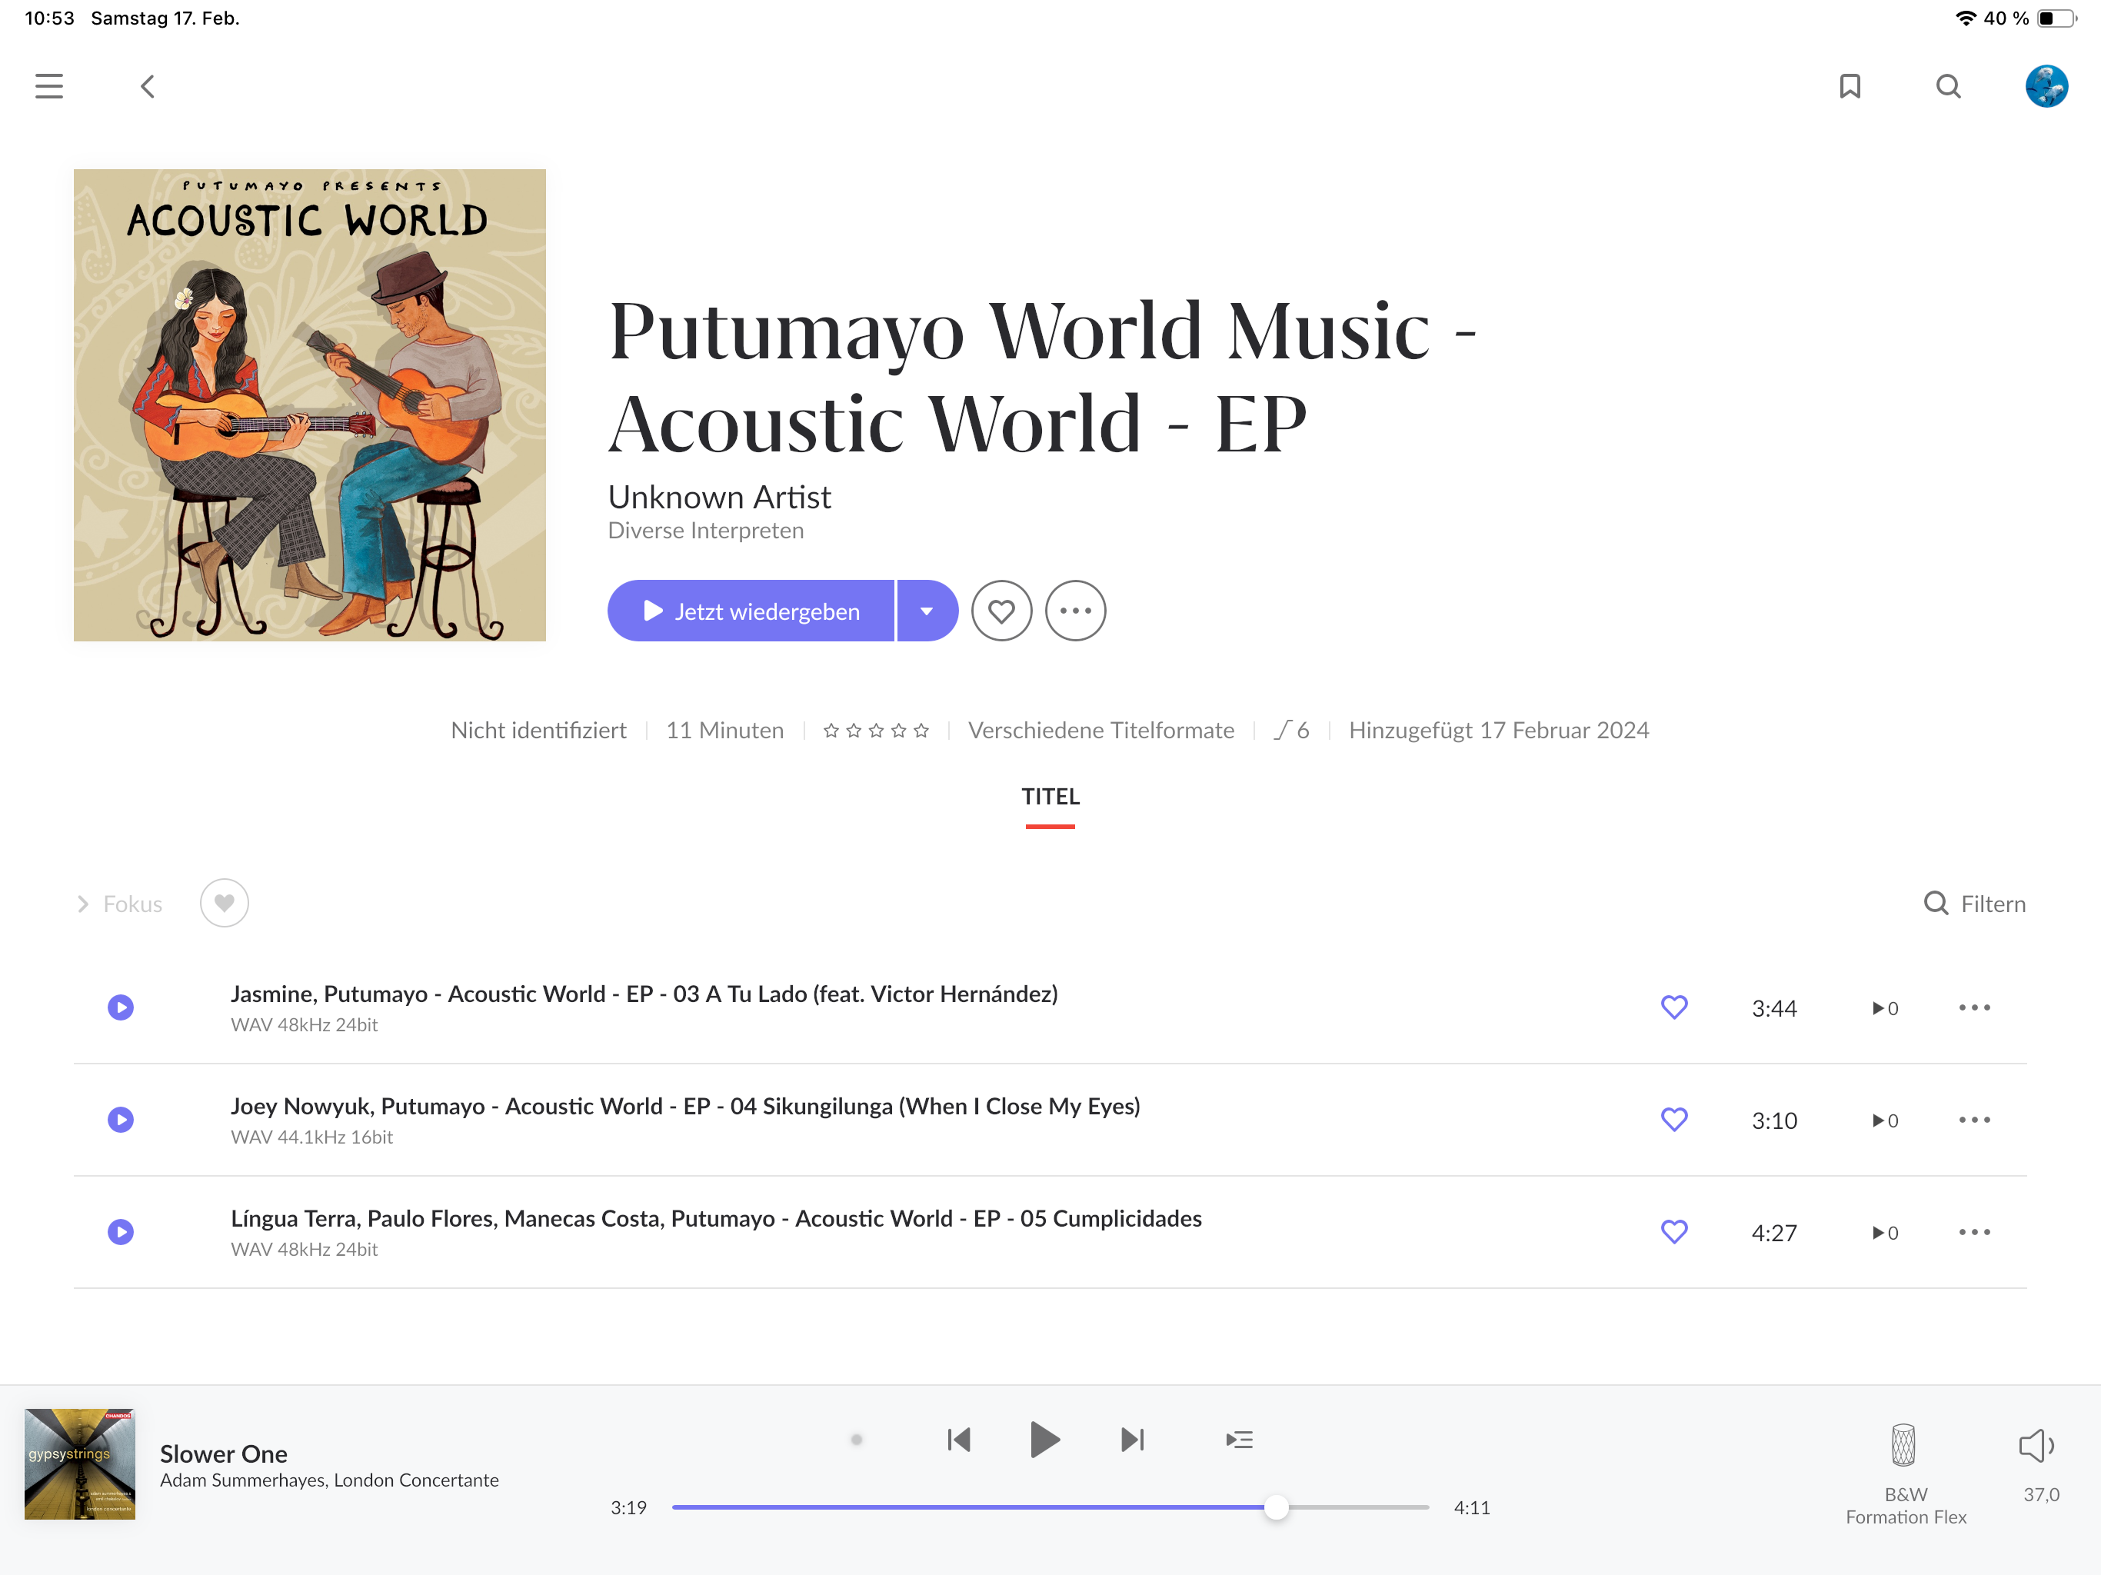Select the TITEL tab
The width and height of the screenshot is (2101, 1575).
pos(1050,797)
